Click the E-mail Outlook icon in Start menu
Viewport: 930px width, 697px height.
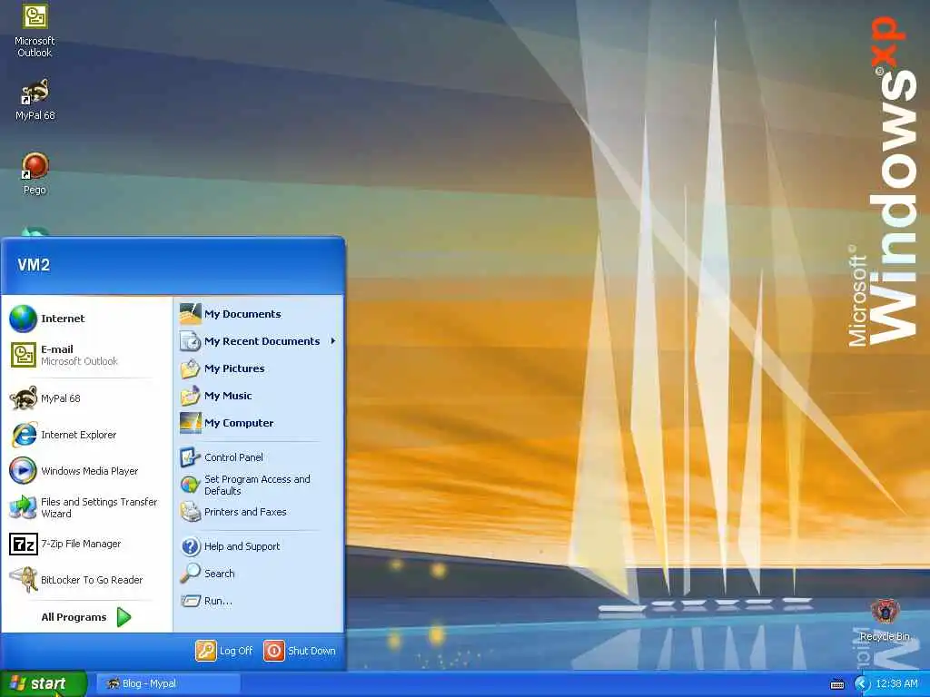(23, 355)
